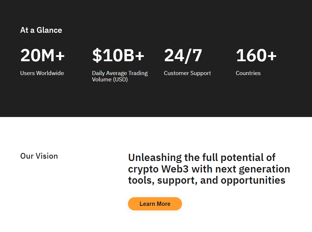Click the Customer Support label

pos(187,73)
